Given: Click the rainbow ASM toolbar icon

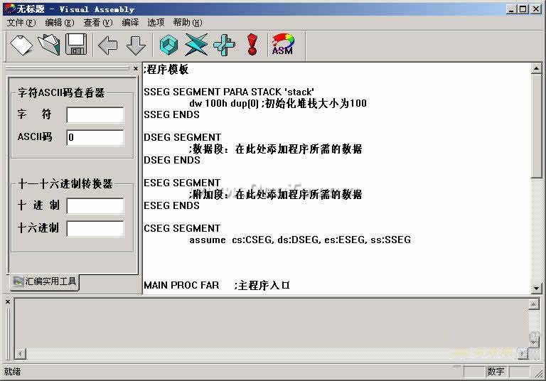Looking at the screenshot, I should click(282, 45).
